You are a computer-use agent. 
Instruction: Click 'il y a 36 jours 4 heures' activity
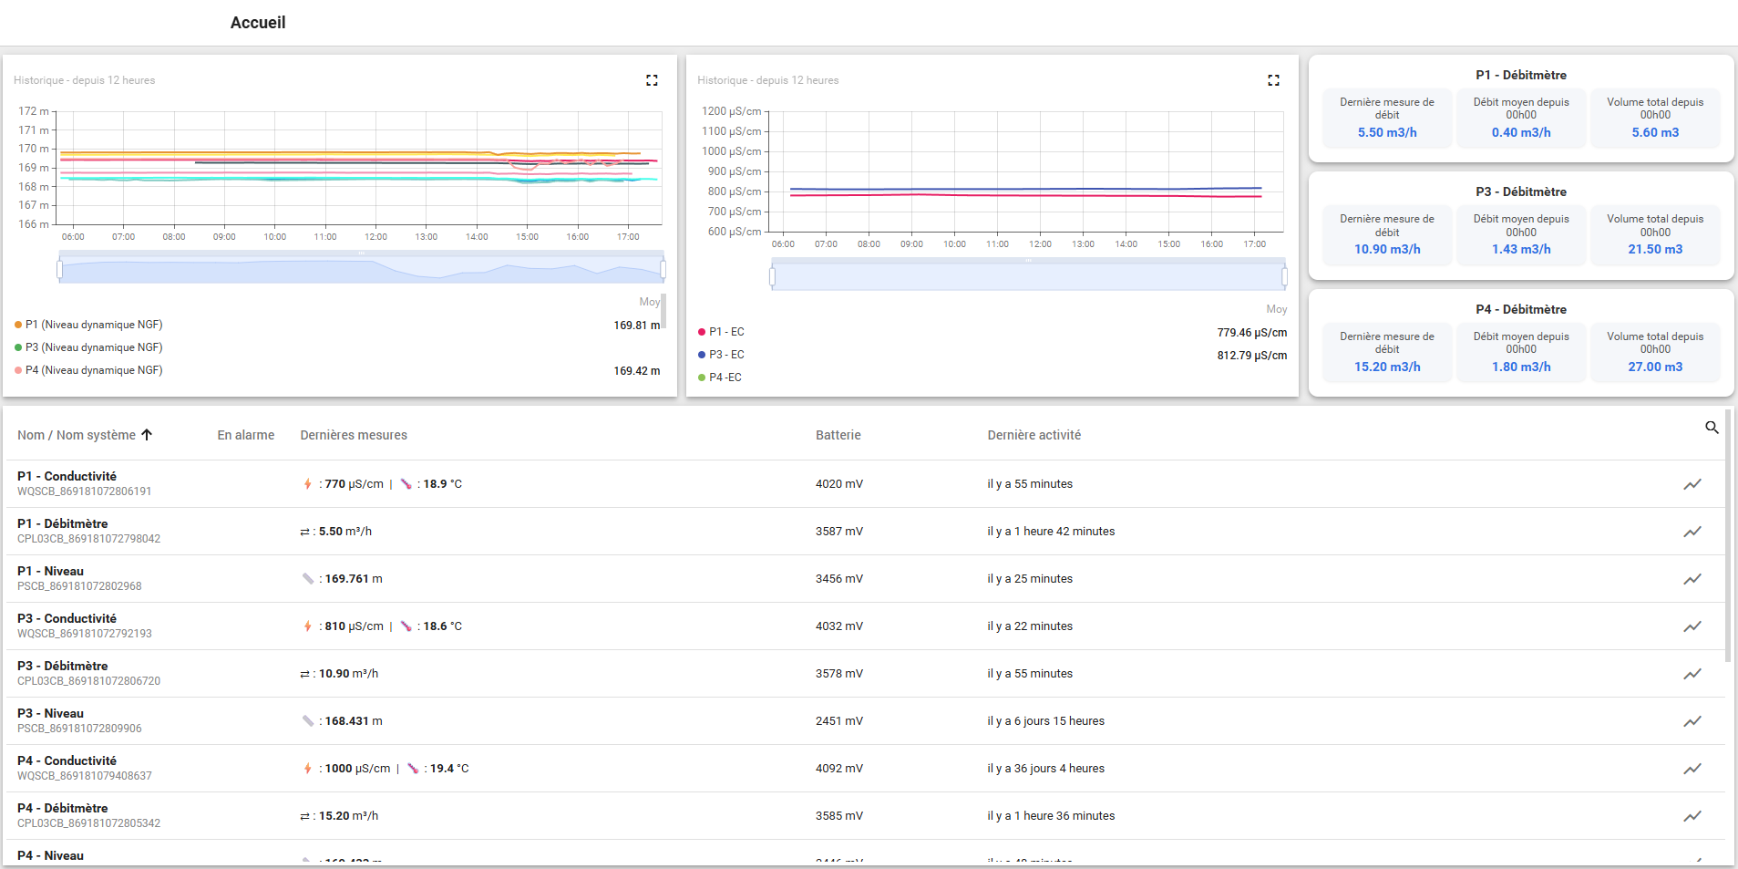pos(1046,769)
